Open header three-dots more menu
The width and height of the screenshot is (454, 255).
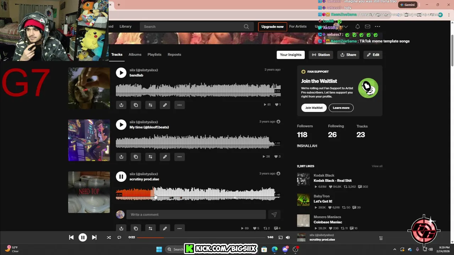(x=377, y=27)
